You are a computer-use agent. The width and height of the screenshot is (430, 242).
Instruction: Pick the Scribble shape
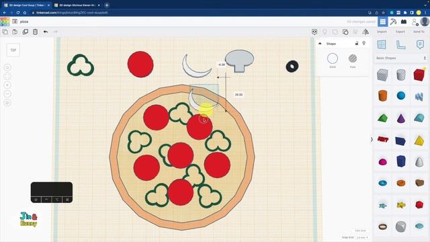pos(419,96)
